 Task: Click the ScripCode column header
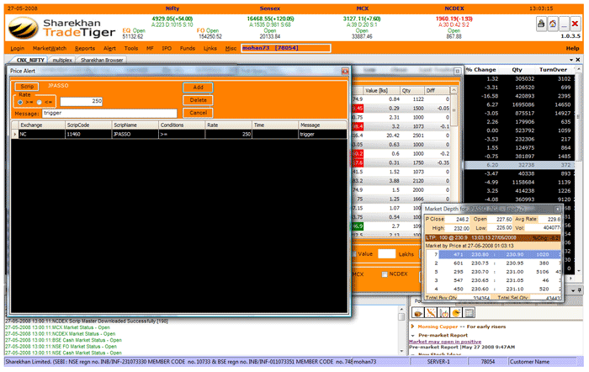pyautogui.click(x=88, y=125)
